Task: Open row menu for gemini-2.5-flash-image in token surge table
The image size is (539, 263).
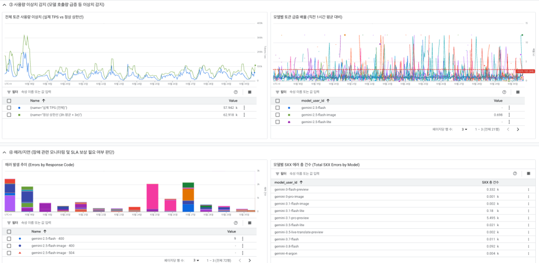Action: pos(509,115)
